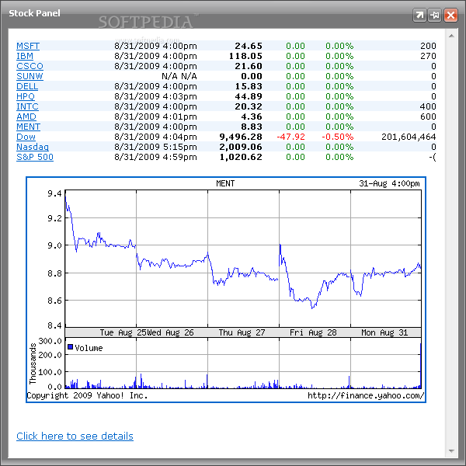The image size is (466, 466).
Task: Select the IBM price 118.05
Action: (x=245, y=56)
